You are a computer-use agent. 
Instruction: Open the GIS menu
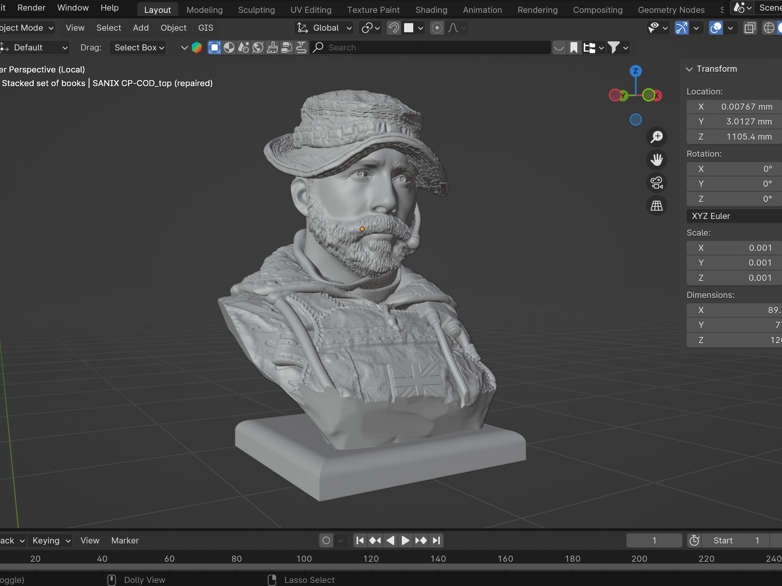205,28
